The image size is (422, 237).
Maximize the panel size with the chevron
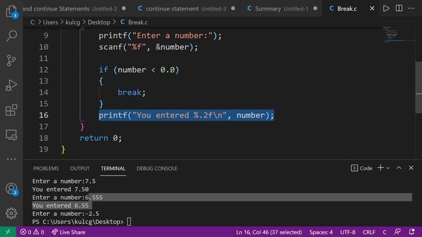(x=399, y=168)
